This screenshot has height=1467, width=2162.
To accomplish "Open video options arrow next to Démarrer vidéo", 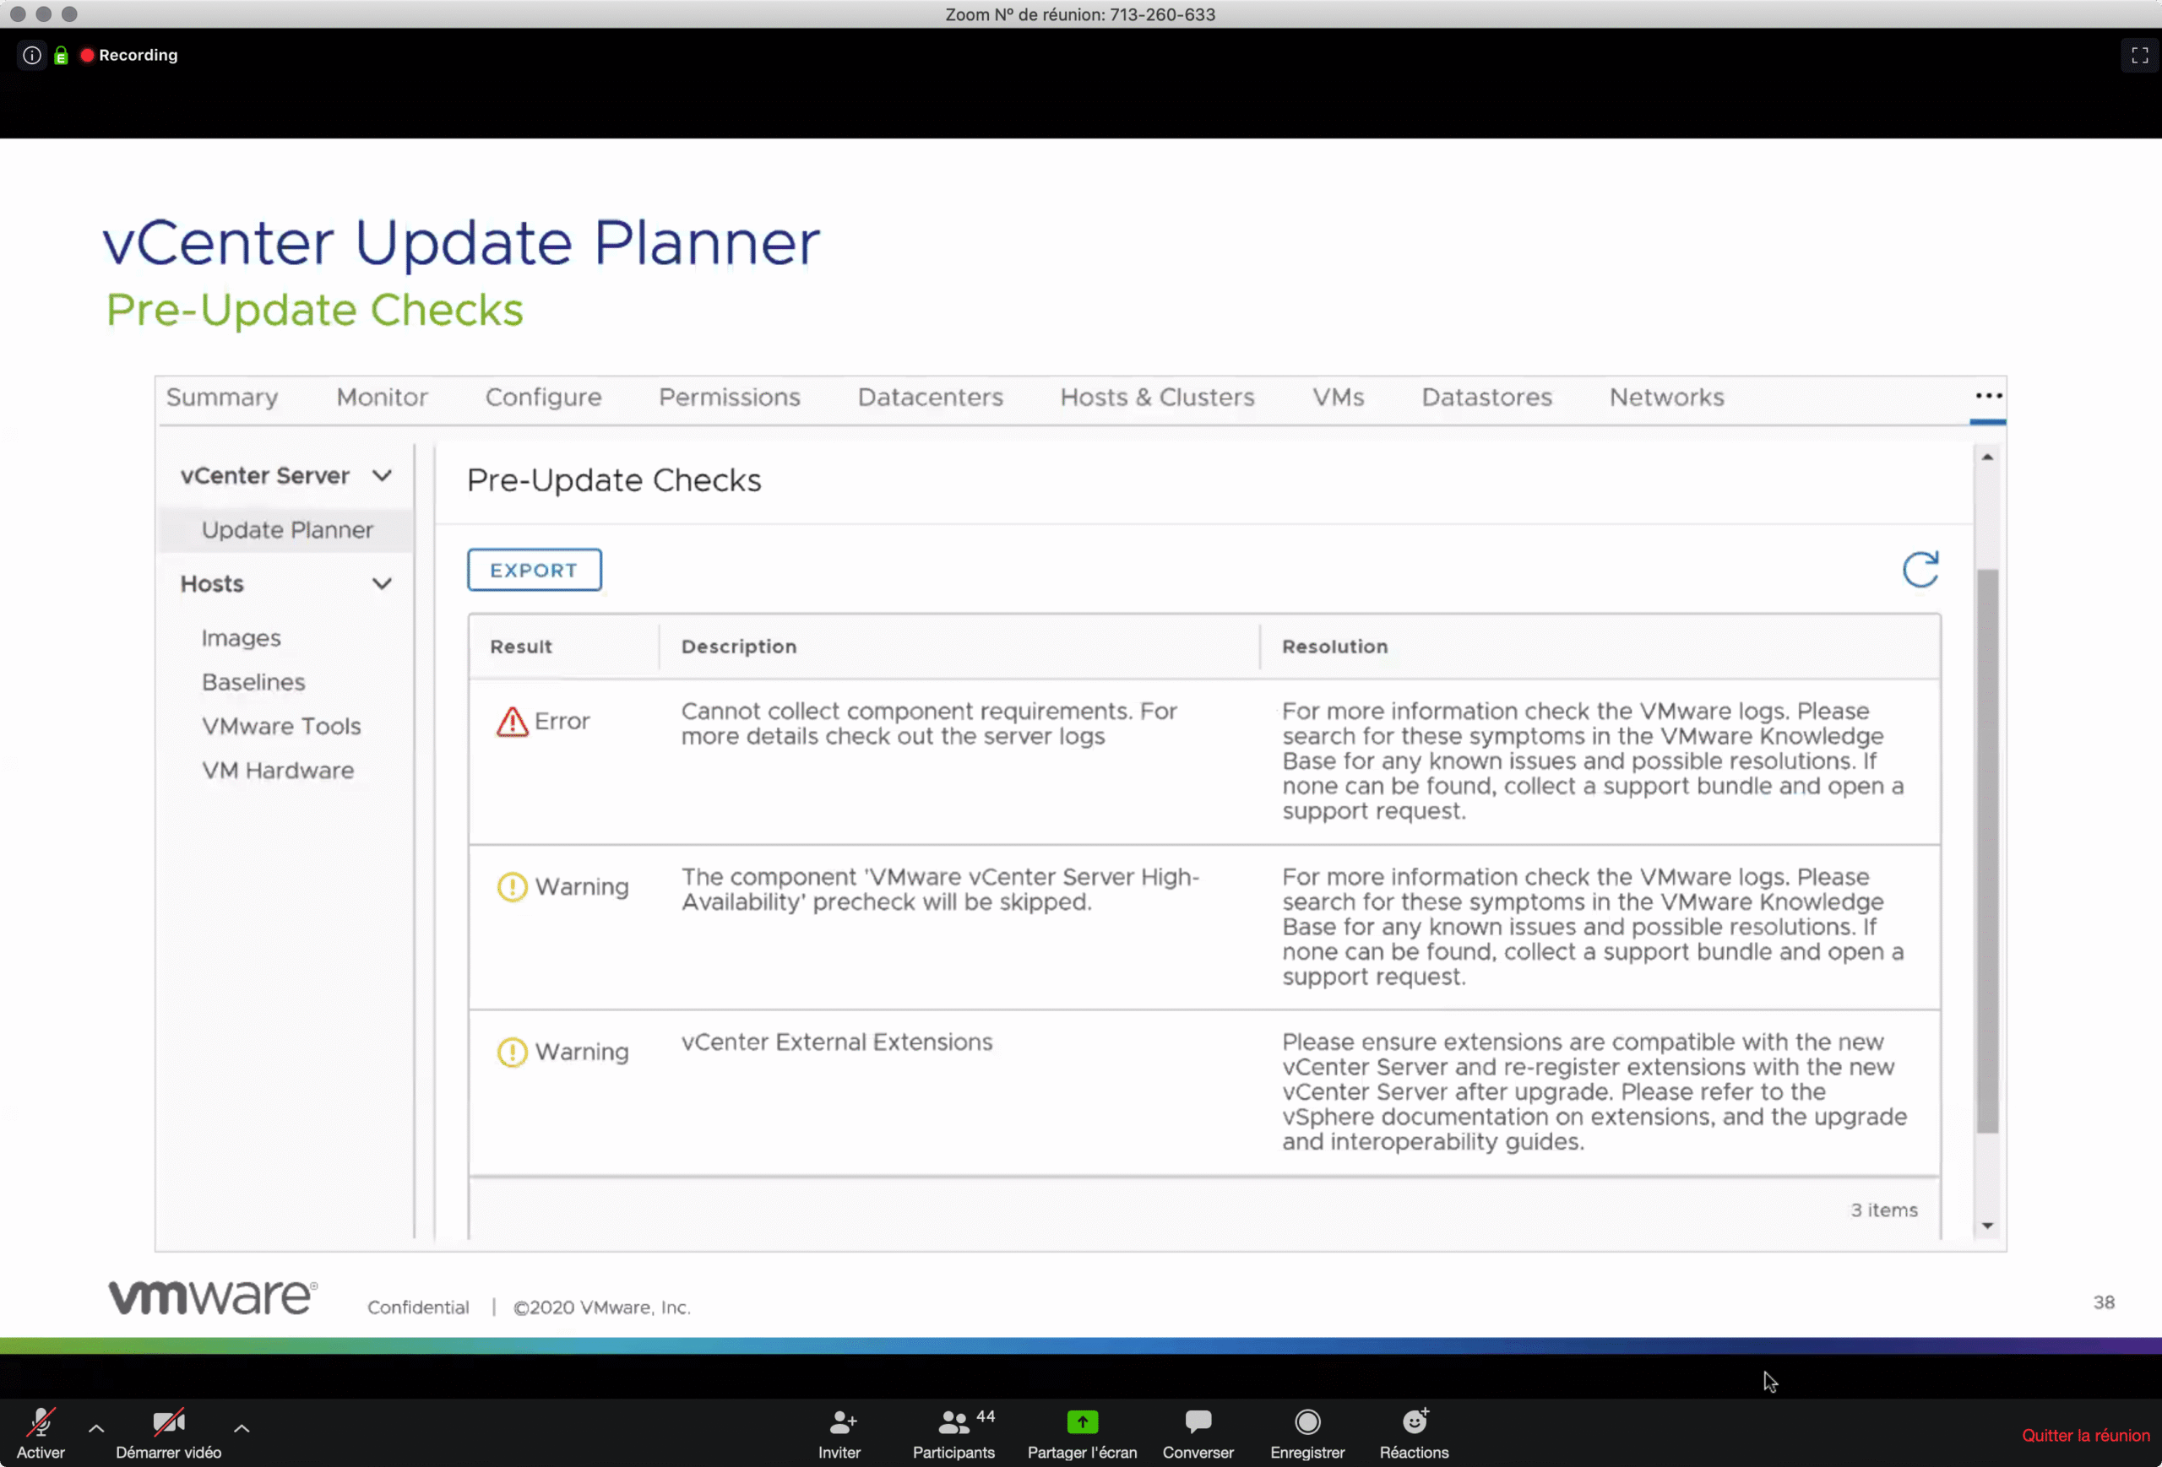I will coord(242,1428).
